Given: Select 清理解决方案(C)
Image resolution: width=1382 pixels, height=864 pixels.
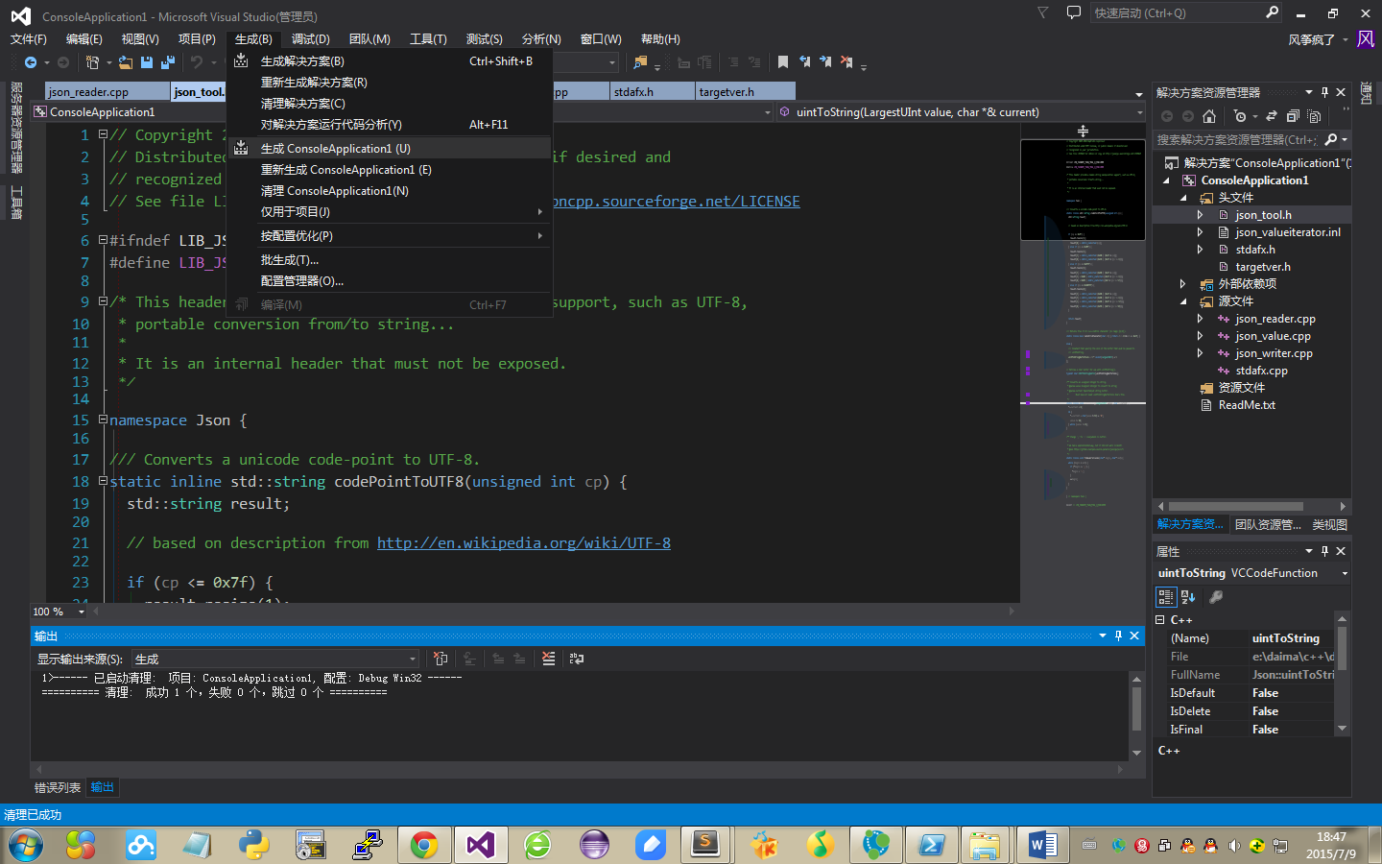Looking at the screenshot, I should pos(390,104).
